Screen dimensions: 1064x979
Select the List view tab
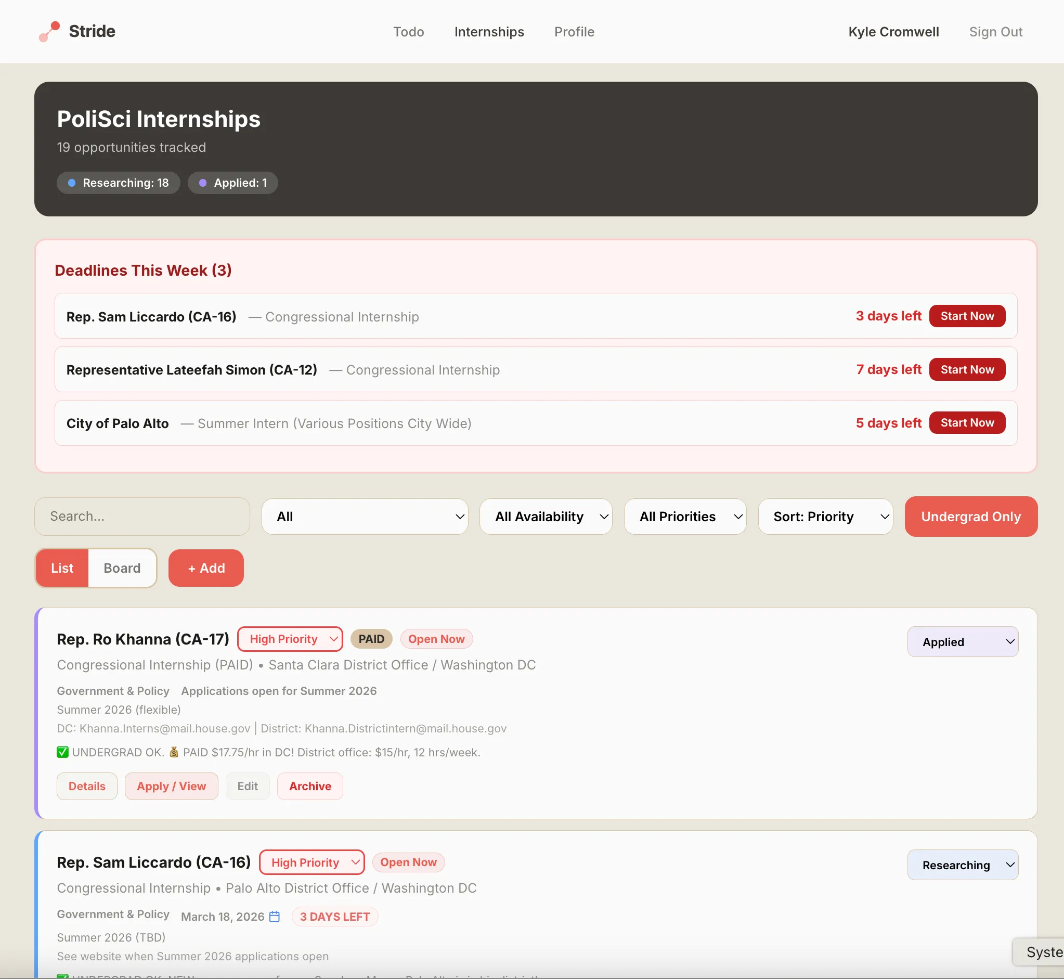tap(61, 568)
